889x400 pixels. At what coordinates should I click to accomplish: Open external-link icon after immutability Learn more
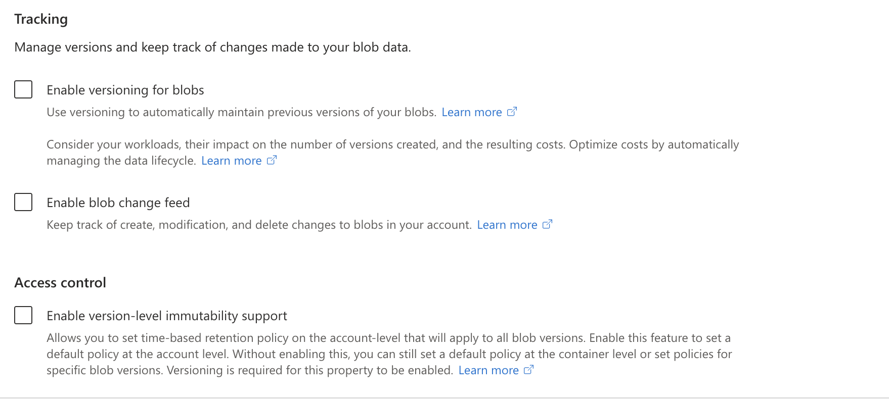click(528, 370)
